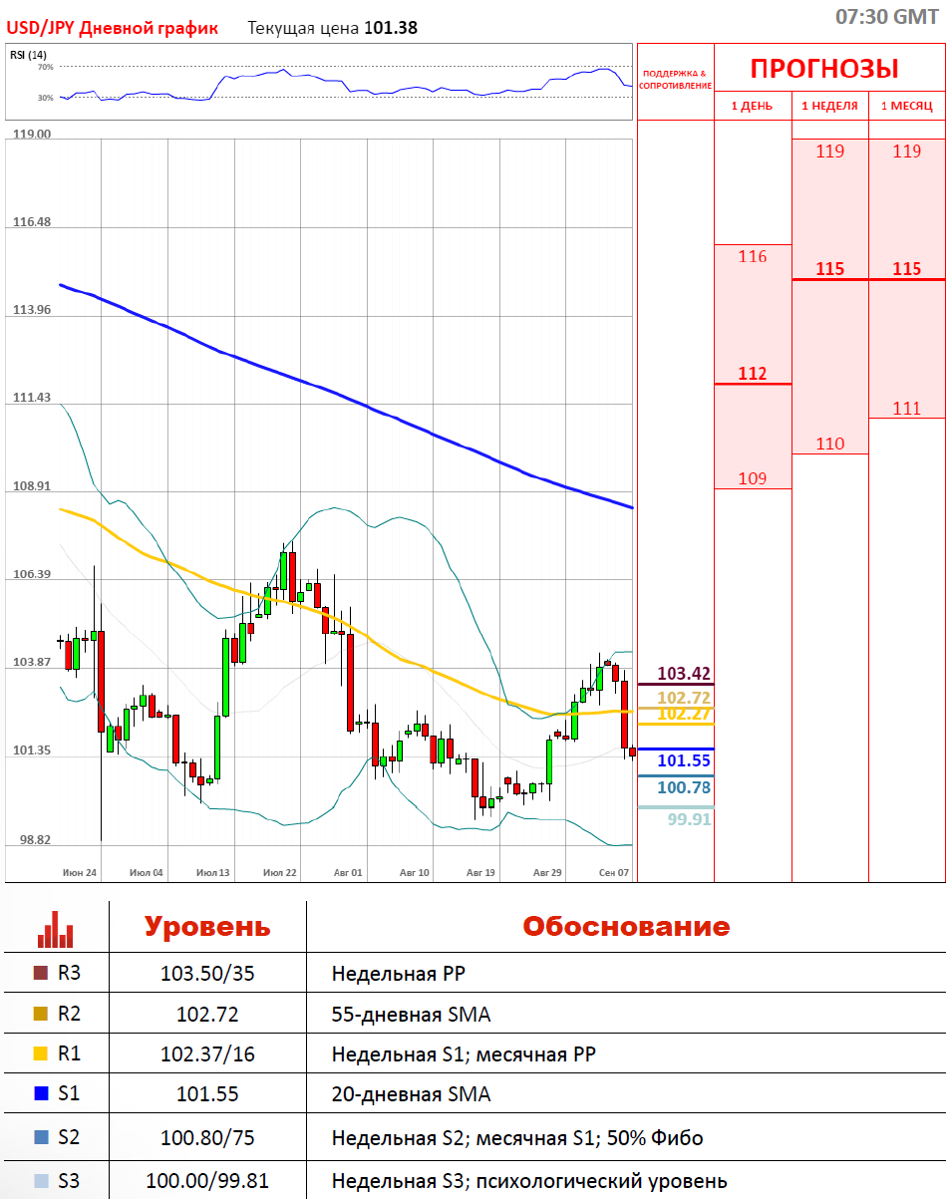This screenshot has width=946, height=1199.
Task: Select the '1 МЕСЯЦ' forecast column header
Action: [x=907, y=106]
